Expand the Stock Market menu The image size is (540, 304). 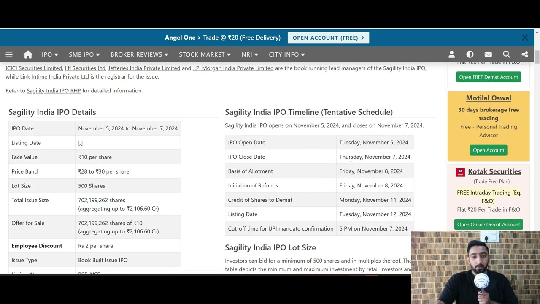click(205, 54)
